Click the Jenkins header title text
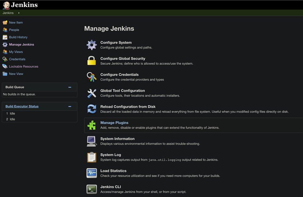 [x=24, y=5]
